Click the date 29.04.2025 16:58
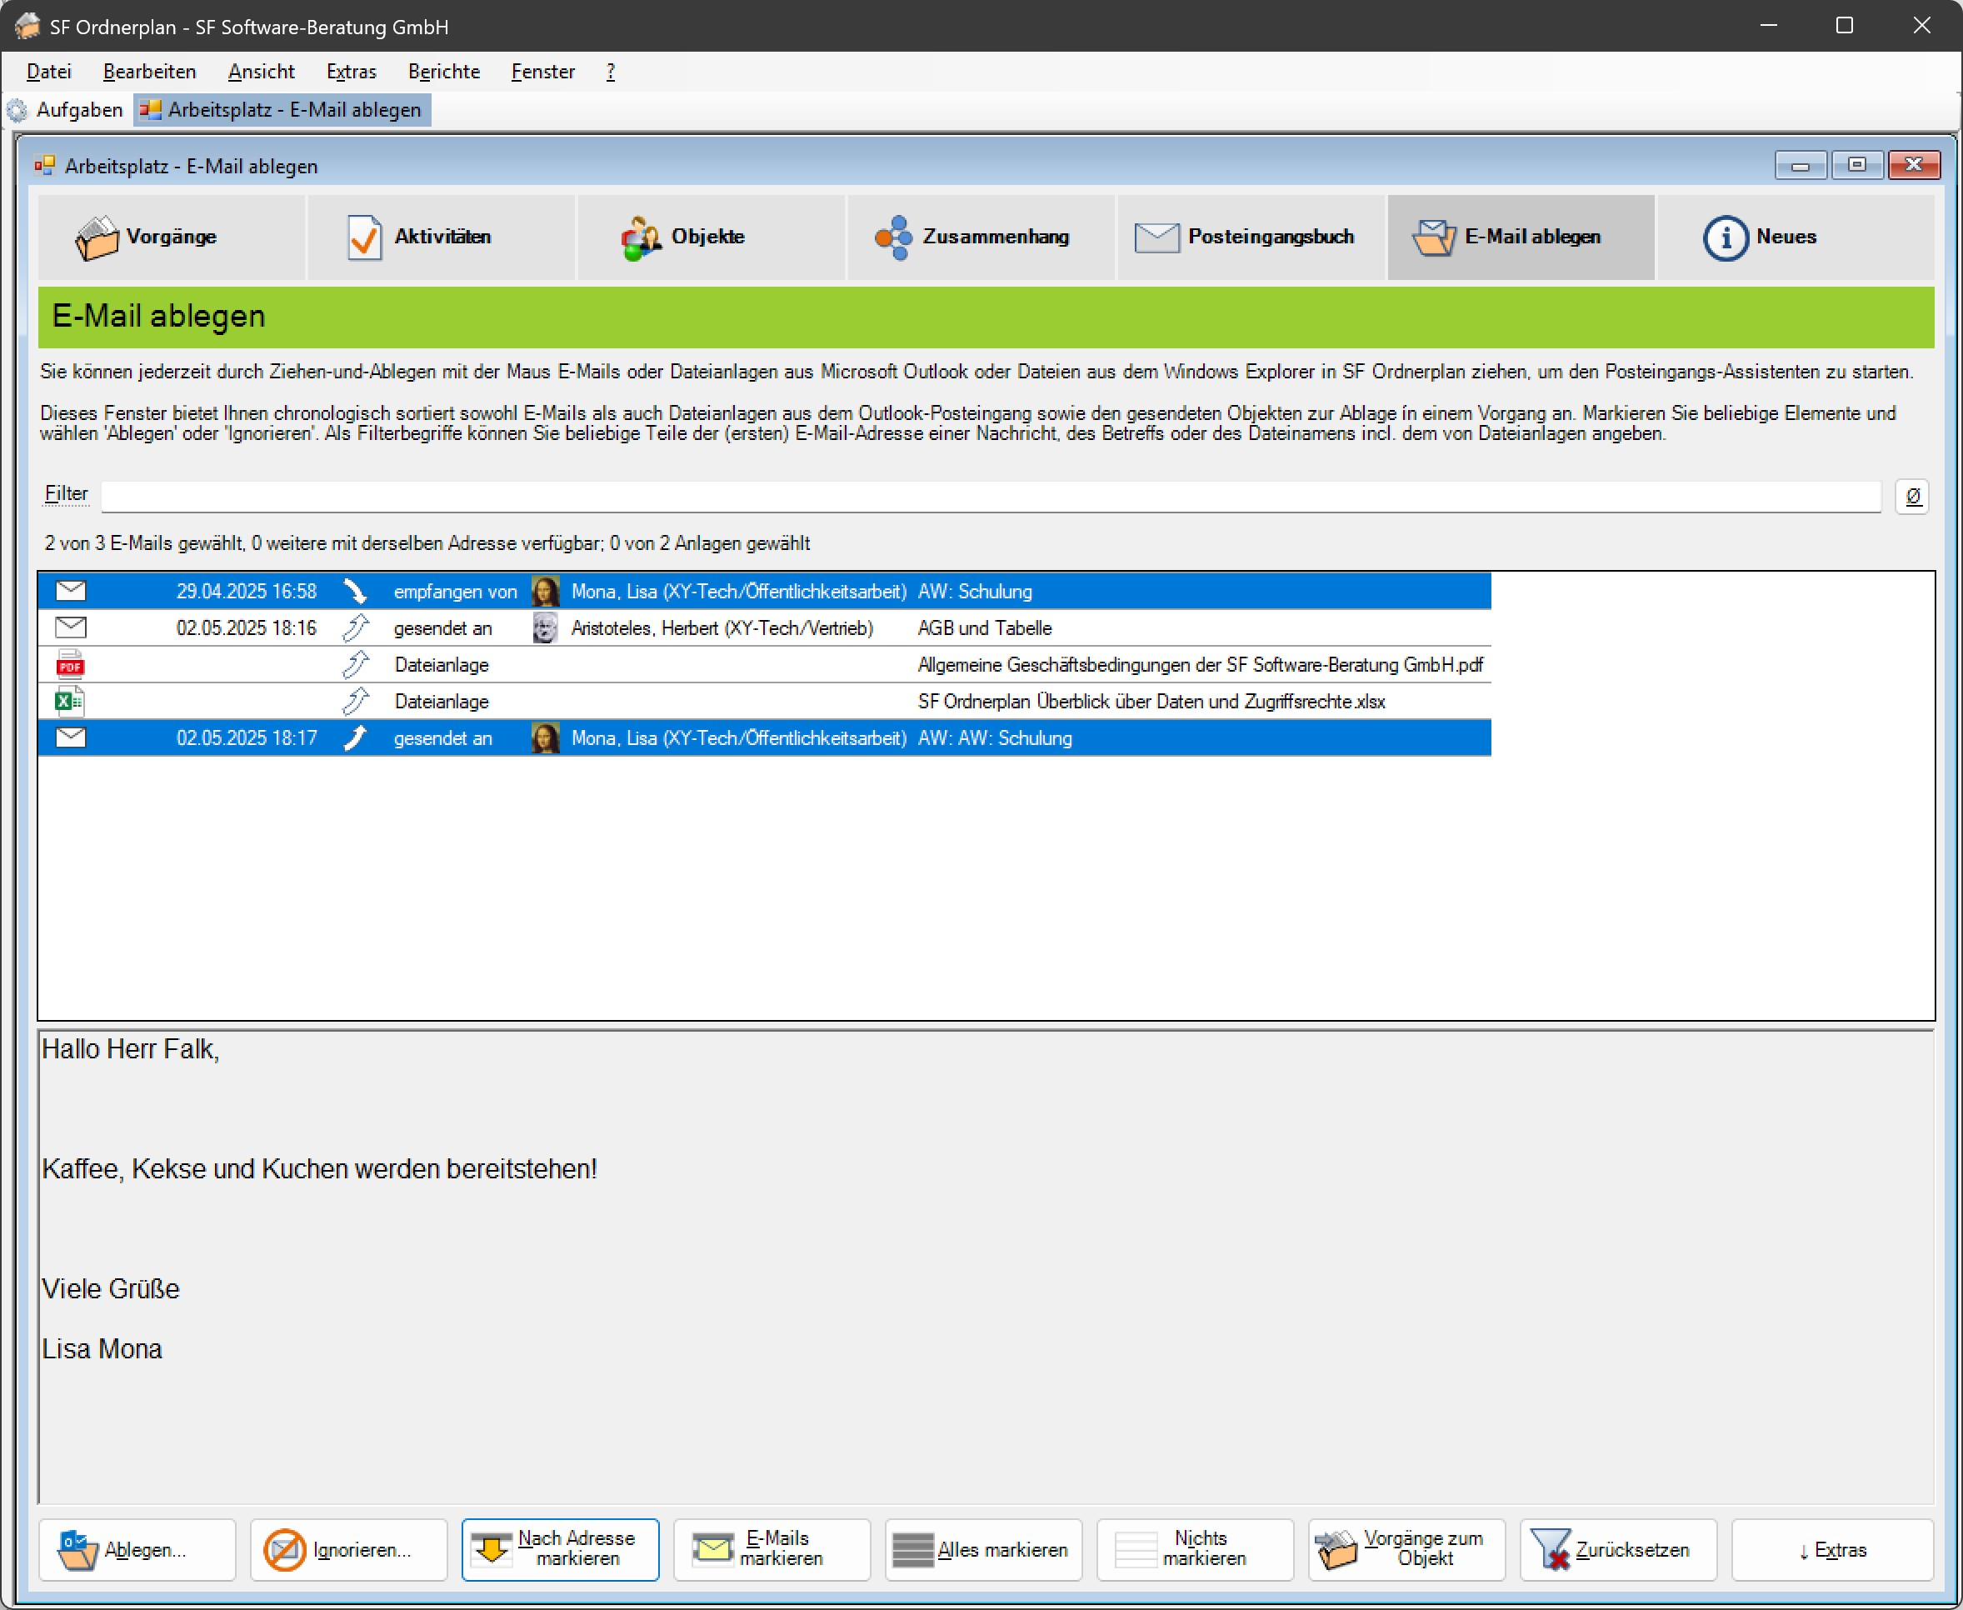 tap(247, 592)
